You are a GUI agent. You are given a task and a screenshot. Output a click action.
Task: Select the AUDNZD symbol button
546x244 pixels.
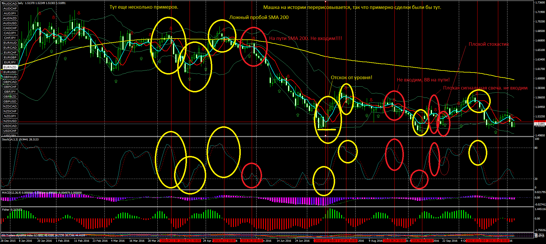click(10, 18)
